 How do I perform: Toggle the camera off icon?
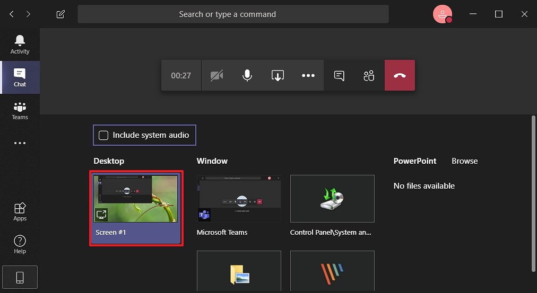(216, 76)
